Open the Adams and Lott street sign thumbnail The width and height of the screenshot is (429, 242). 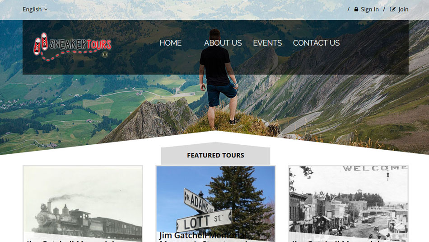click(215, 204)
